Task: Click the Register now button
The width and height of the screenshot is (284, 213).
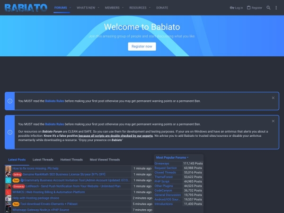Action: point(142,46)
